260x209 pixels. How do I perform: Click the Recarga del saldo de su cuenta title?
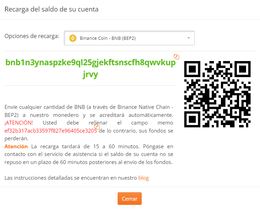click(51, 9)
